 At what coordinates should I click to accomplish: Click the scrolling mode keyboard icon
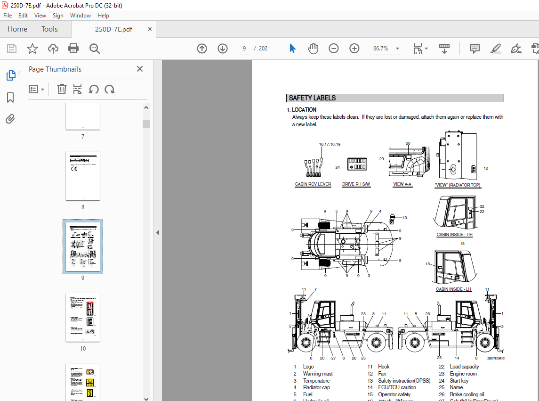pyautogui.click(x=444, y=49)
